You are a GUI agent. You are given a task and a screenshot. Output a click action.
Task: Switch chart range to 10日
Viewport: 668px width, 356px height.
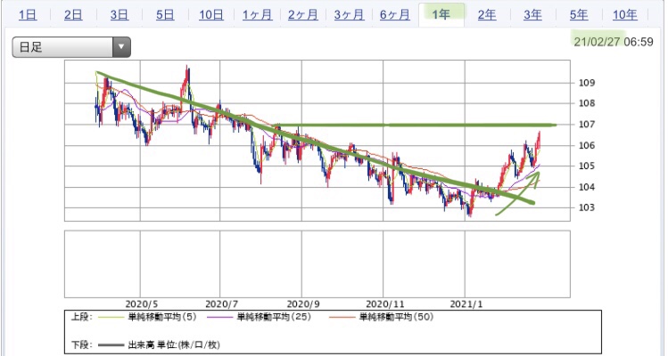tap(211, 15)
